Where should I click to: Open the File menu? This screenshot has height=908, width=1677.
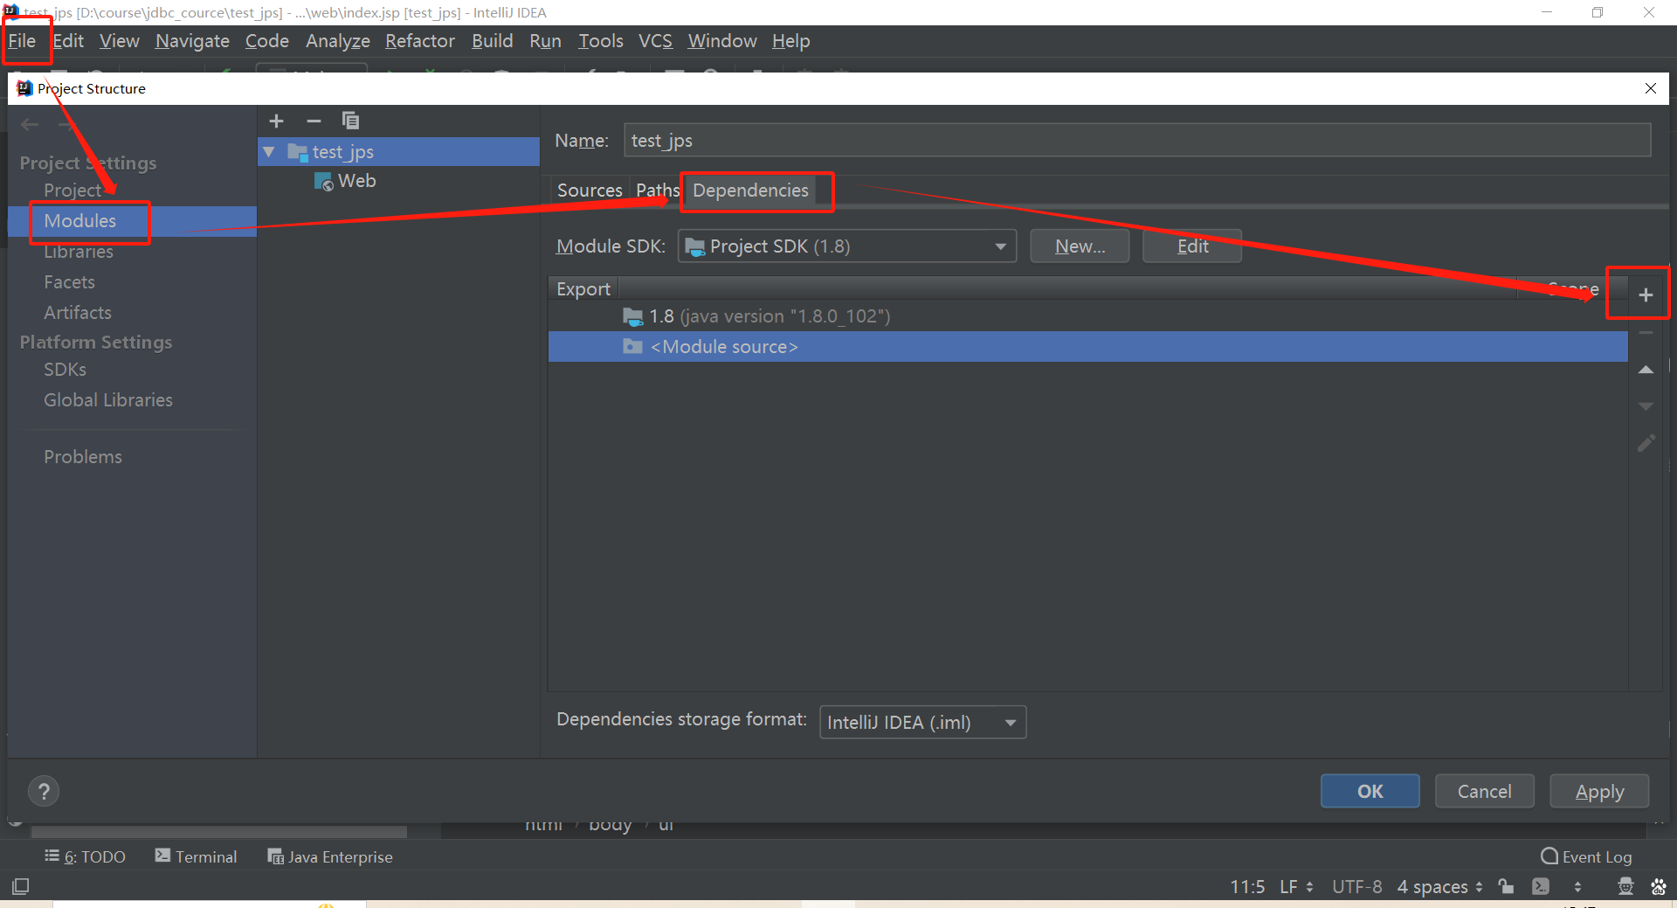(x=22, y=41)
